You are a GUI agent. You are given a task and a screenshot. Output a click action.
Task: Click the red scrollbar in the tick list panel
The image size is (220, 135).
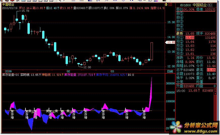coord(215,107)
